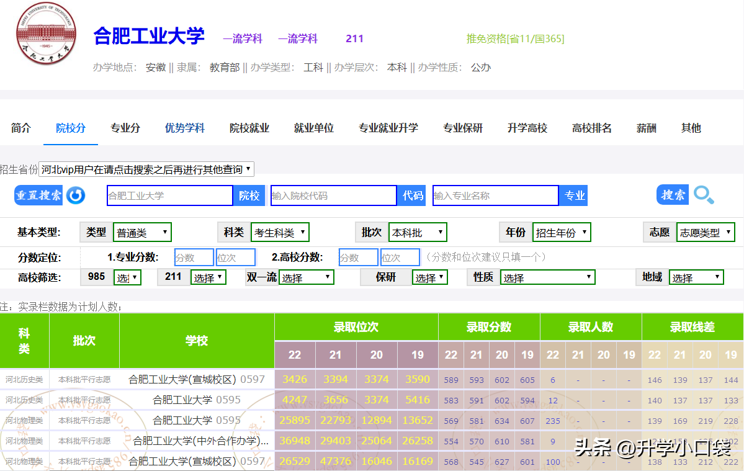Image resolution: width=744 pixels, height=471 pixels.
Task: Click rank value 25895
Action: pos(295,420)
